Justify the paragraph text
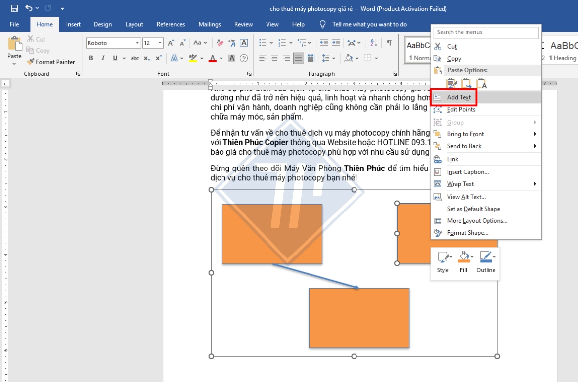578x382 pixels. click(x=299, y=58)
